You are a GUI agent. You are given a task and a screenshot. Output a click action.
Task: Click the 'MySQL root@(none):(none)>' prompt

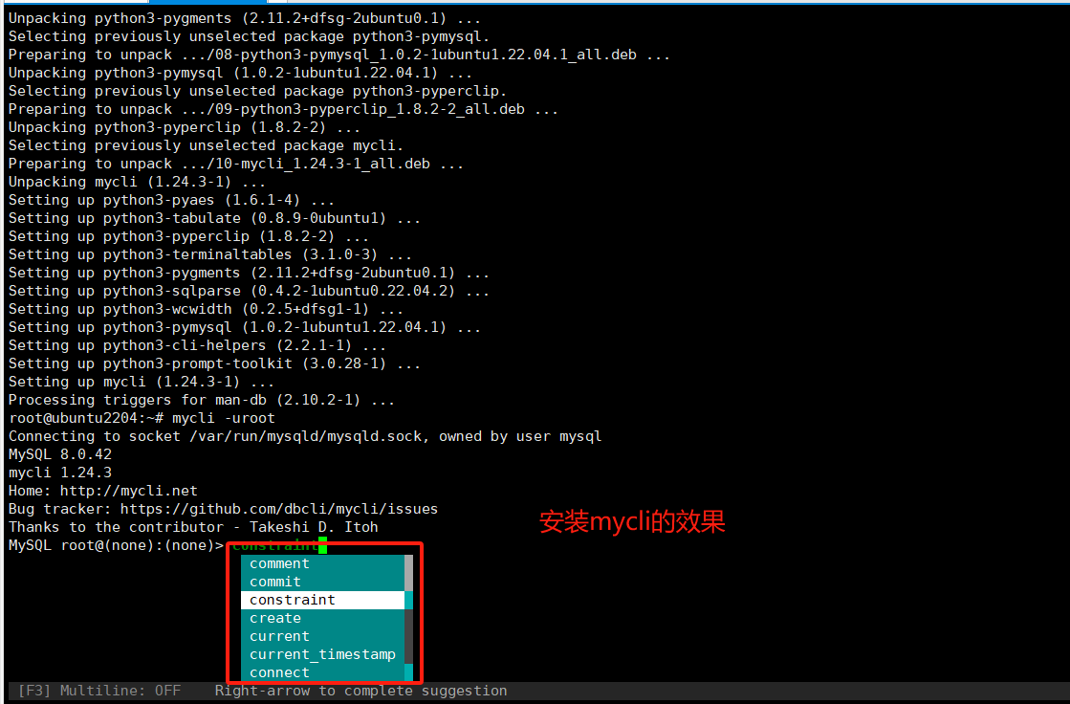pos(116,545)
